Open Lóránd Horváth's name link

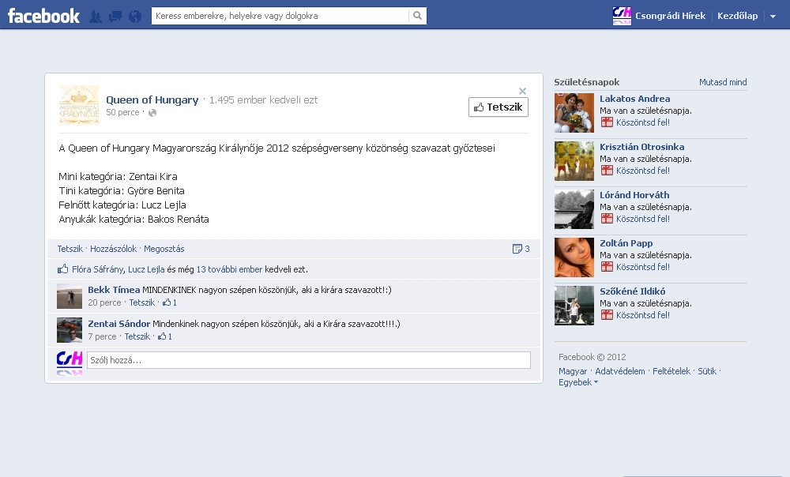point(634,195)
